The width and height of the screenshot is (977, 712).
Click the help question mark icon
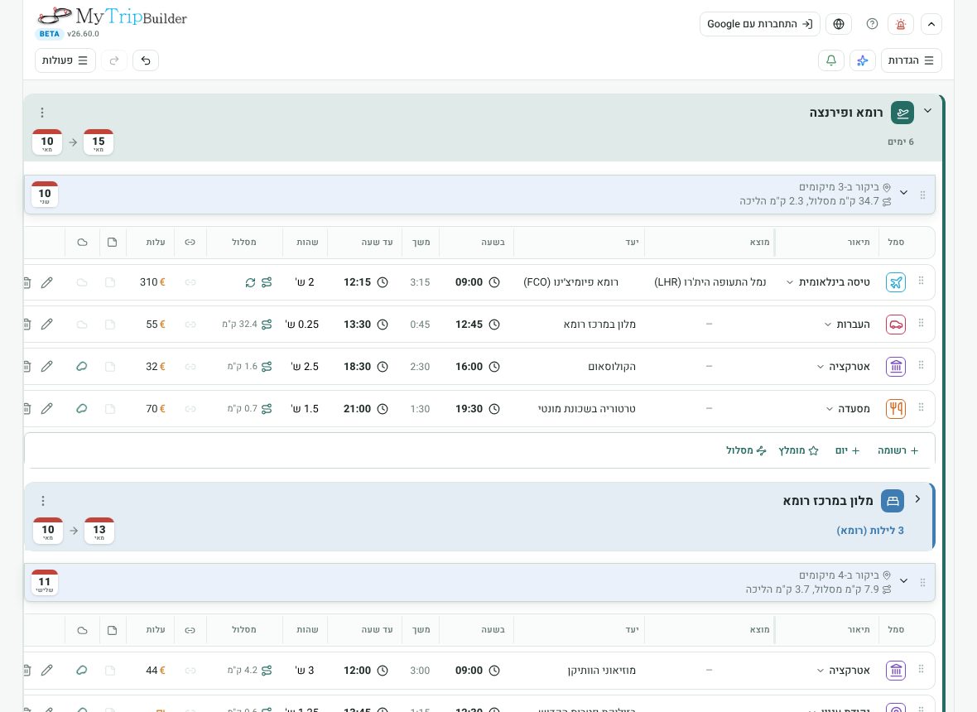[873, 24]
